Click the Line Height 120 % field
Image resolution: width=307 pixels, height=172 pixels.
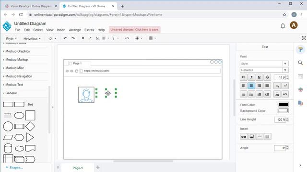coord(282,119)
